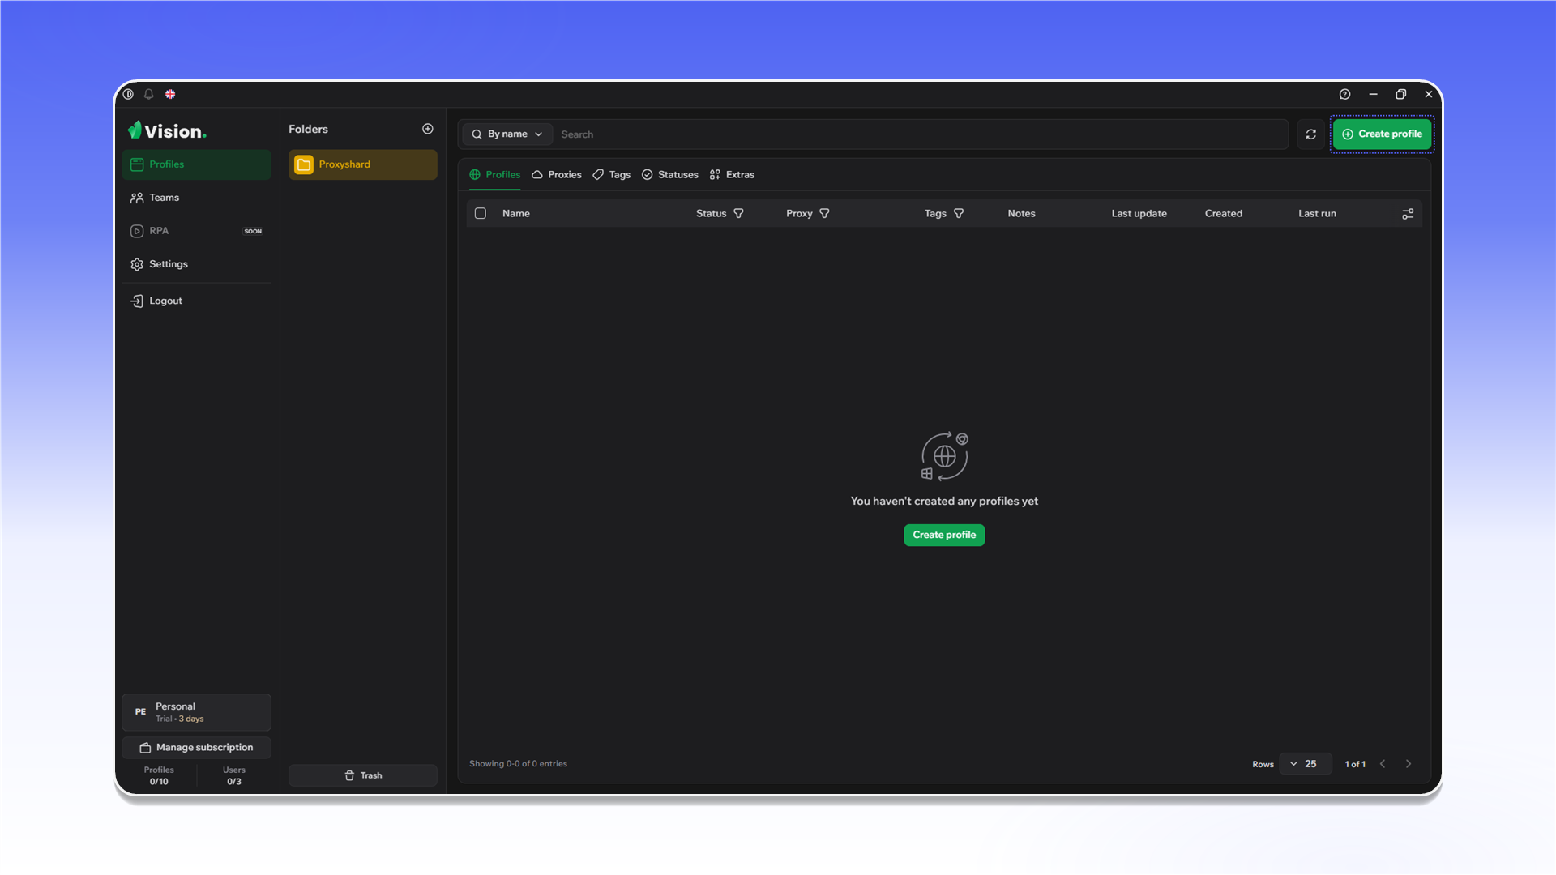Switch to the Tags tab
Image resolution: width=1556 pixels, height=875 pixels.
coord(612,175)
